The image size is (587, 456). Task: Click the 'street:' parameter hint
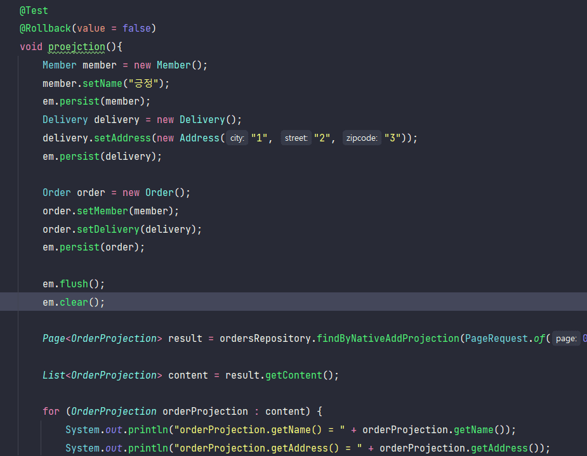[296, 138]
